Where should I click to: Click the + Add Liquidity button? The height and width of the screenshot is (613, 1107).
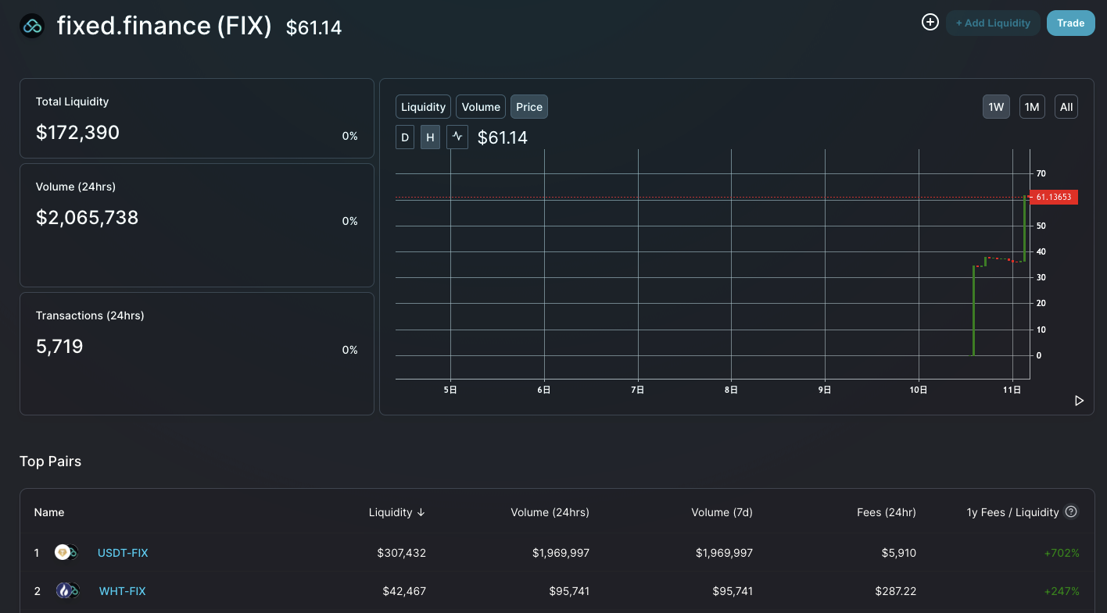[993, 23]
